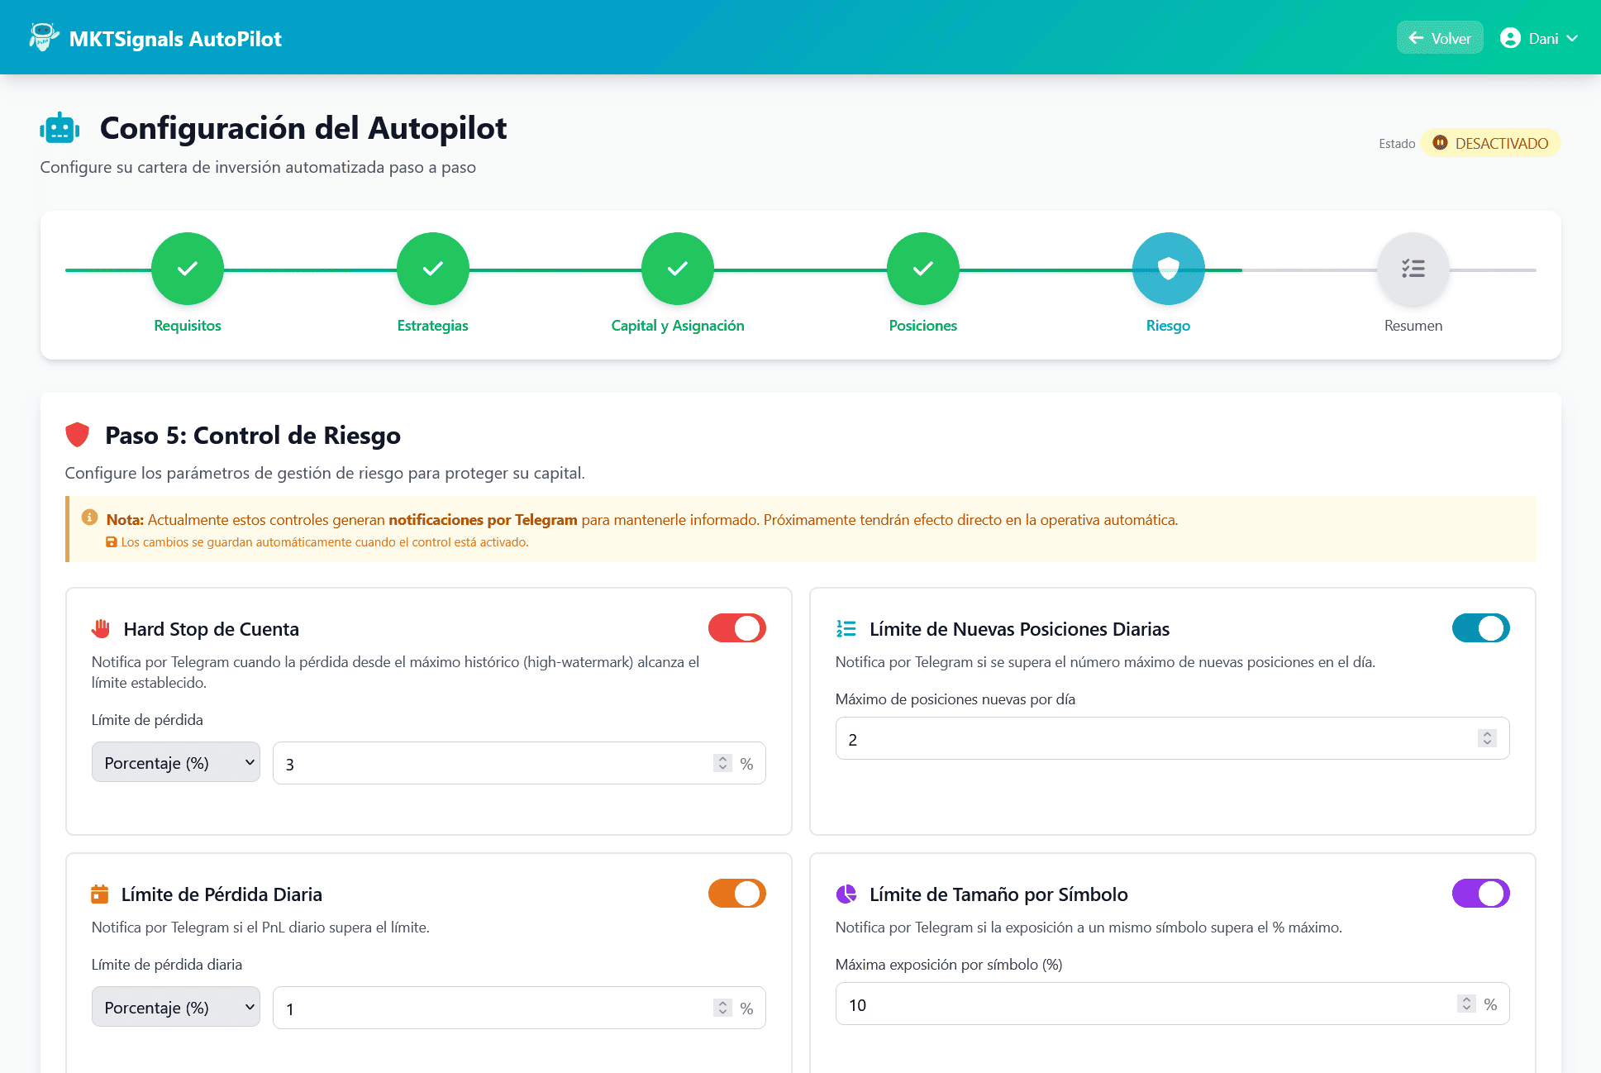
Task: Click the MKTSignals robot logo icon
Action: tap(43, 37)
